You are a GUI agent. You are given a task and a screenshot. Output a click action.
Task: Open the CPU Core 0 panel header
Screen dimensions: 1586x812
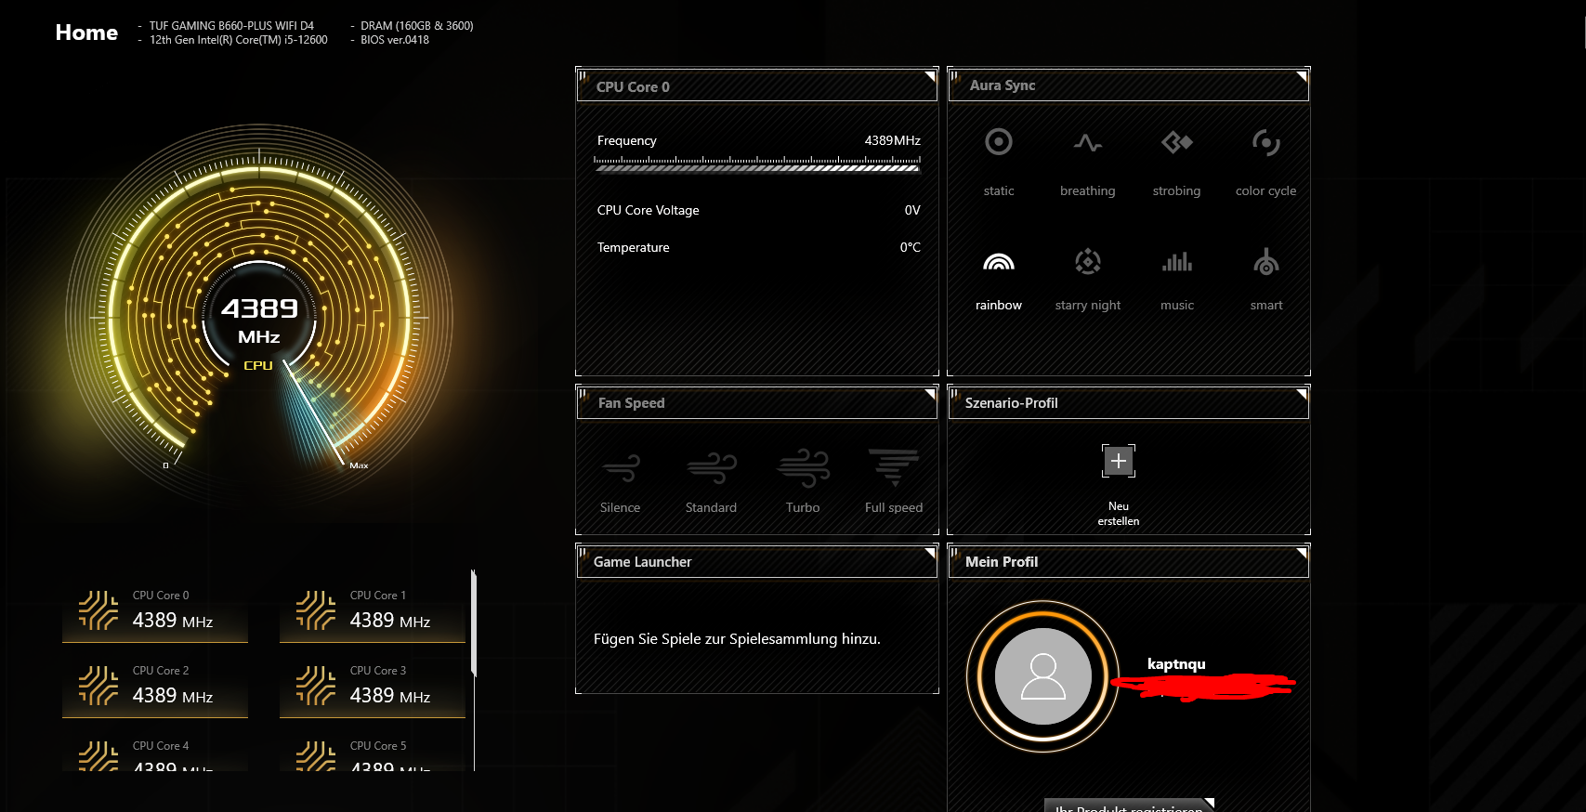(x=757, y=85)
